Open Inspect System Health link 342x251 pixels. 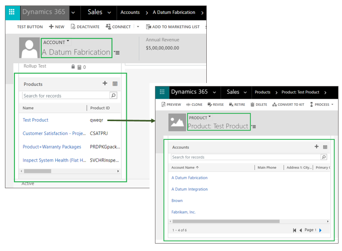54,160
